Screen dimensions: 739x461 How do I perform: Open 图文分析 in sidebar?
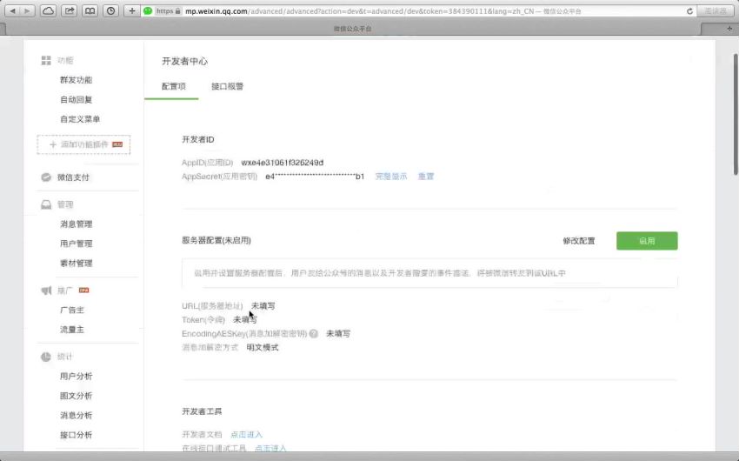point(76,396)
